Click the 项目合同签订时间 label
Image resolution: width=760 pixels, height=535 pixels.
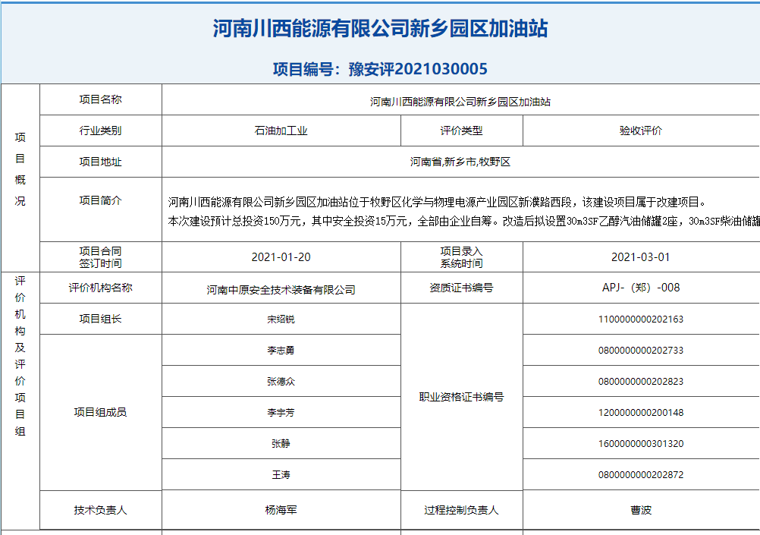pyautogui.click(x=100, y=257)
